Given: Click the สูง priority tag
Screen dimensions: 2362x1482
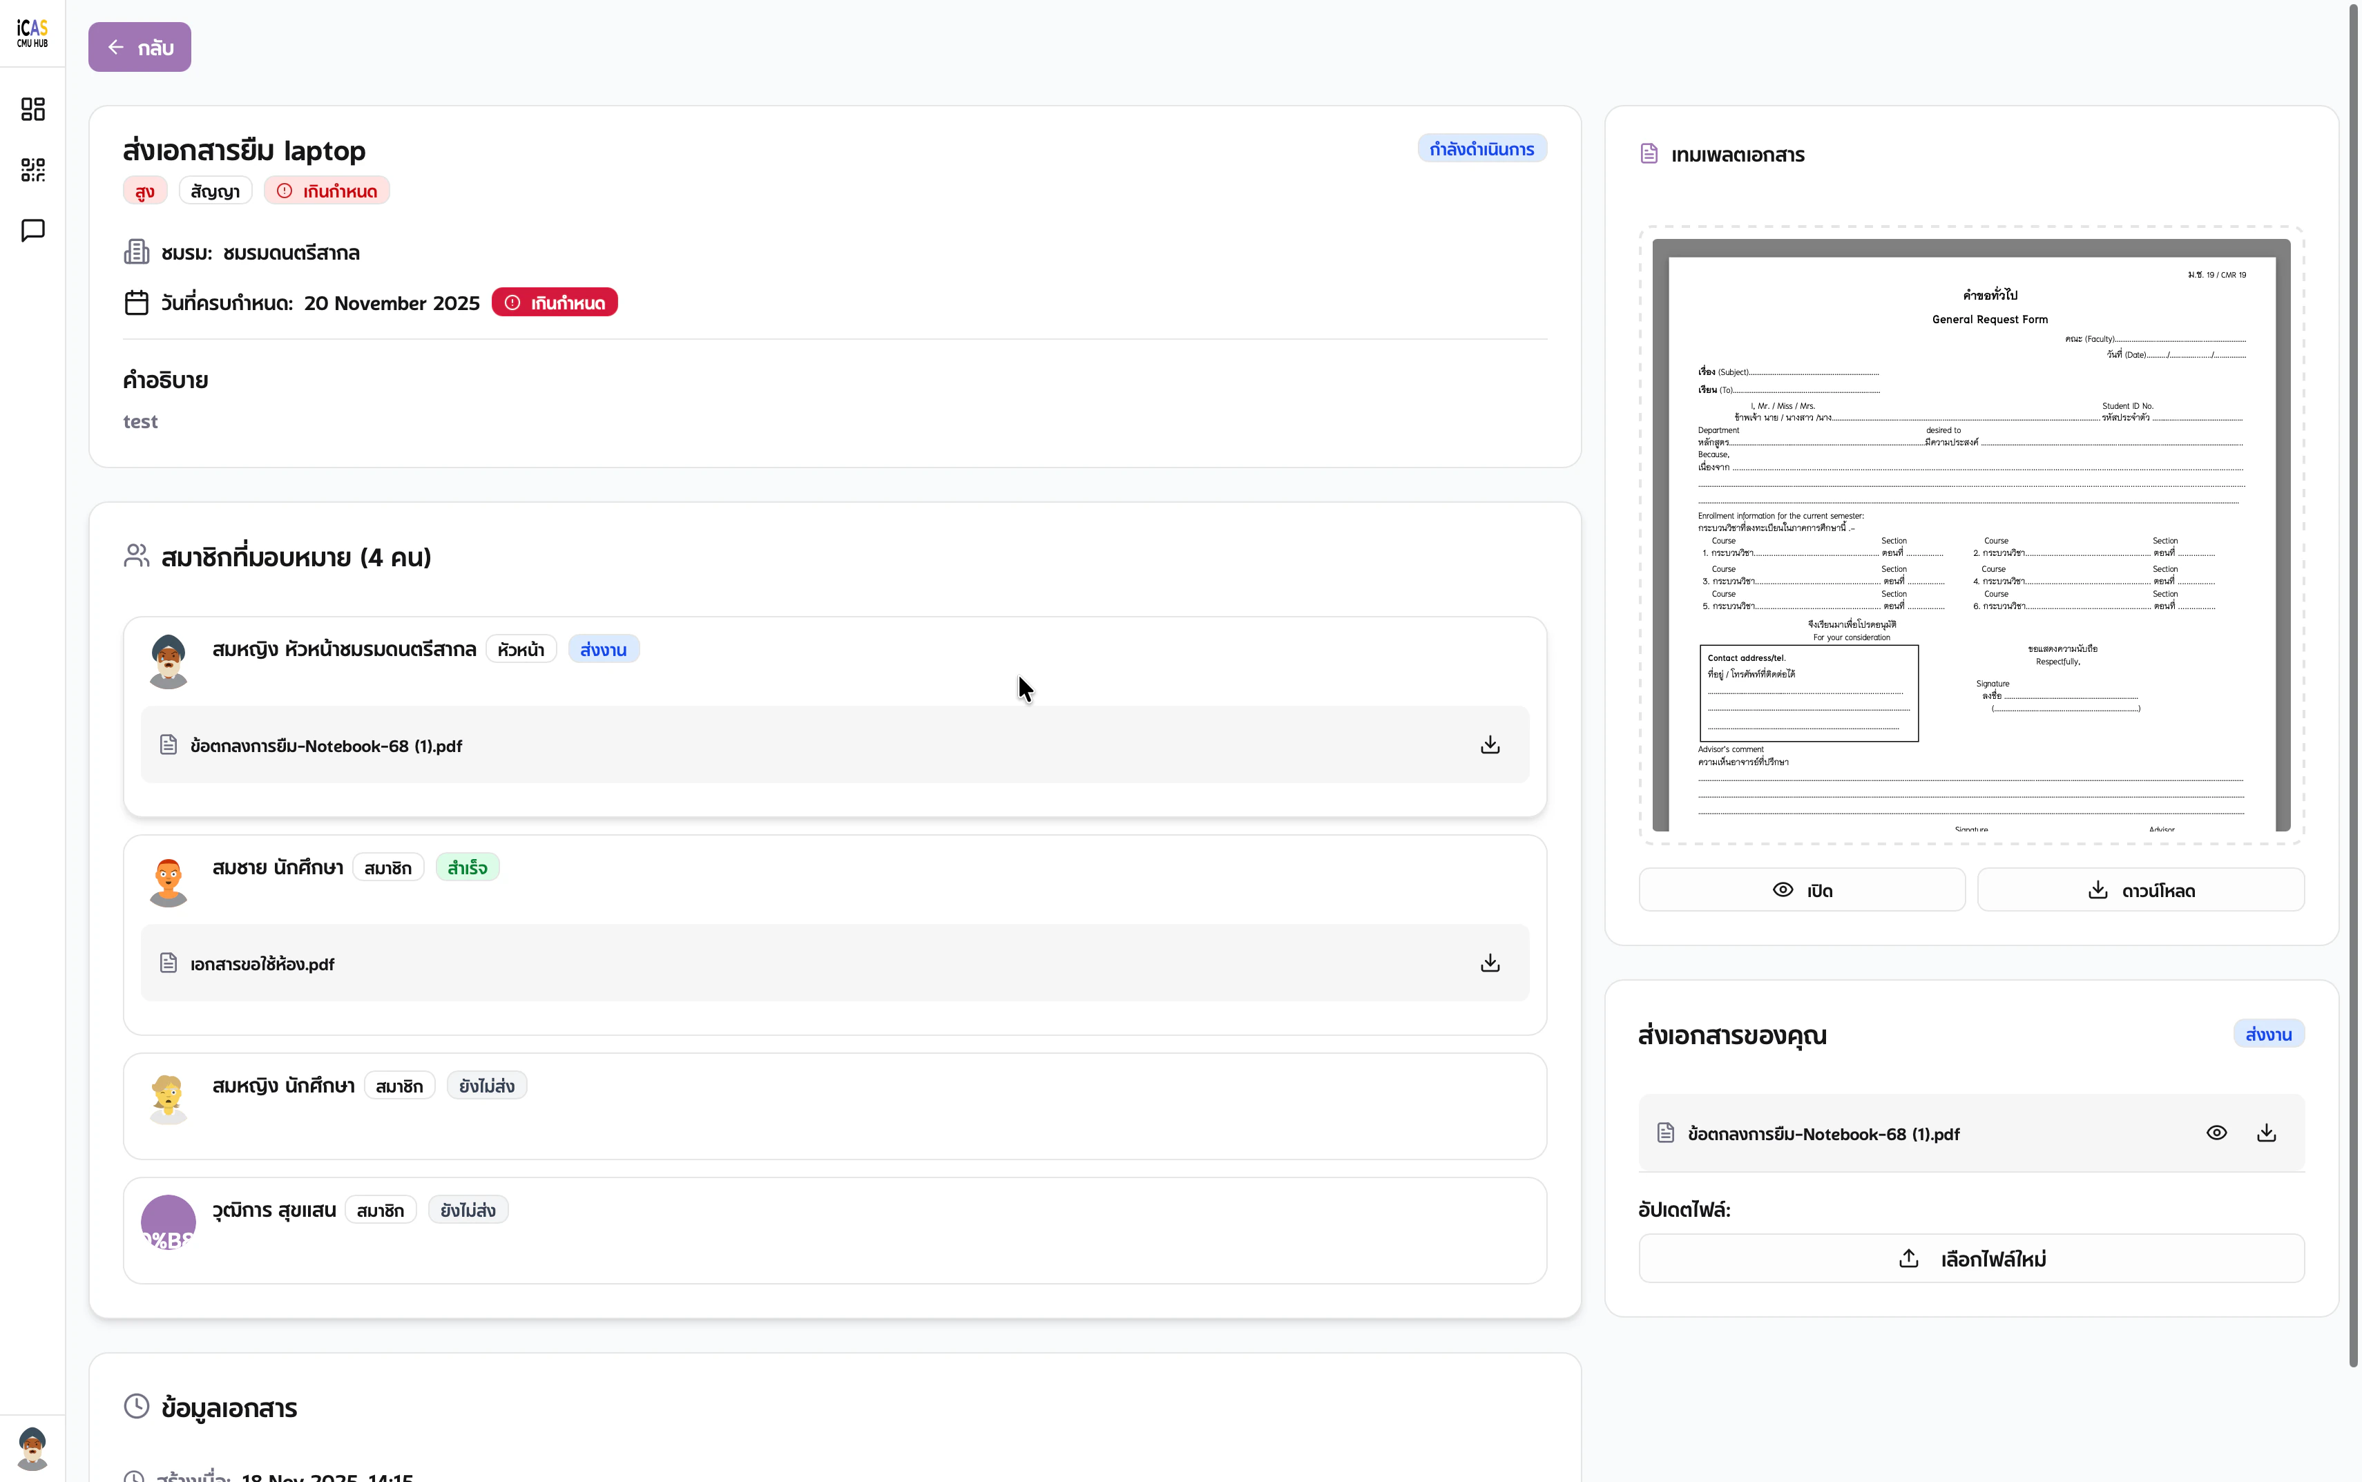Looking at the screenshot, I should (x=145, y=191).
